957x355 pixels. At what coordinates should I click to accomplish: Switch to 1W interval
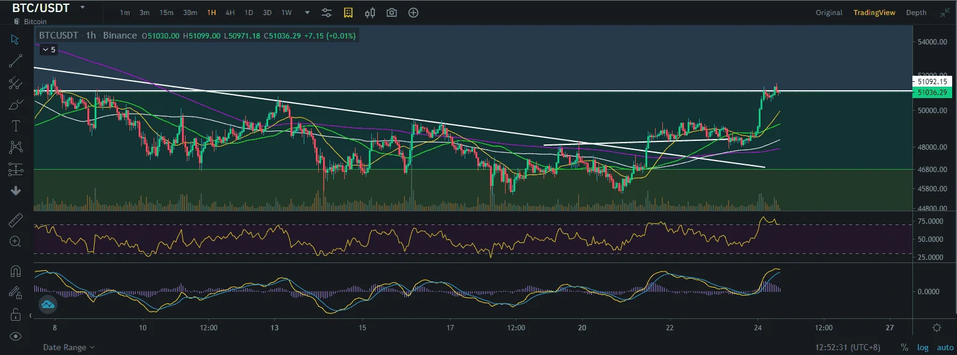coord(287,13)
